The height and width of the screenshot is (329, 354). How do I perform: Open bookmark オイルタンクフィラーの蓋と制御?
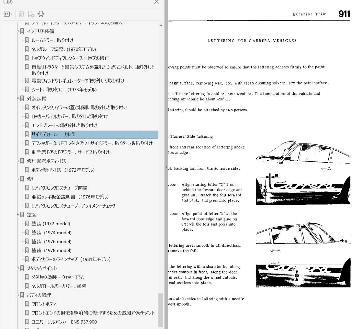tap(79, 108)
